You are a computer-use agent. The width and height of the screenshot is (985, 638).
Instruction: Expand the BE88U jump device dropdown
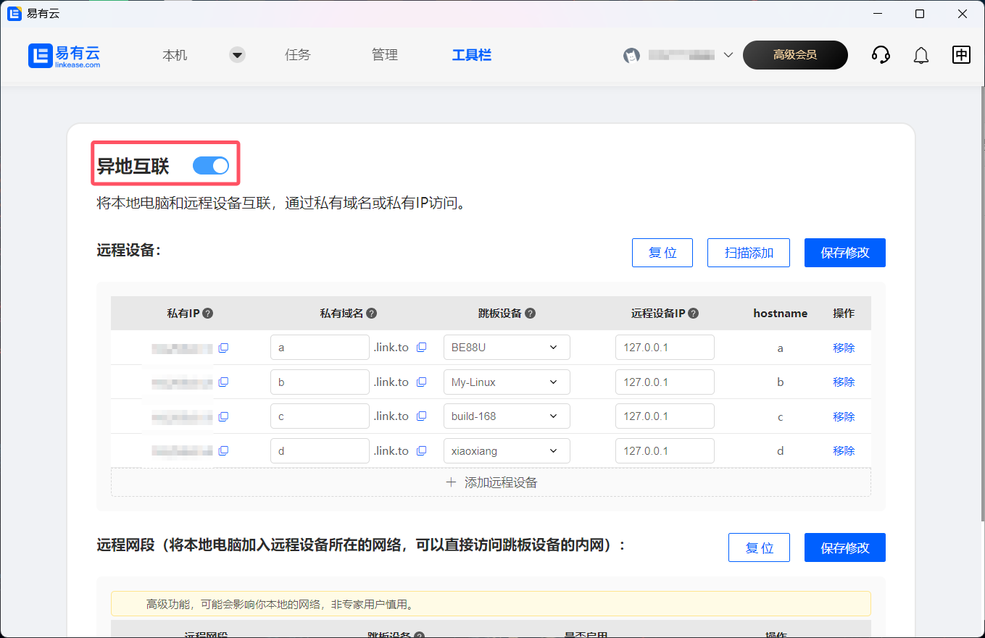(x=507, y=348)
